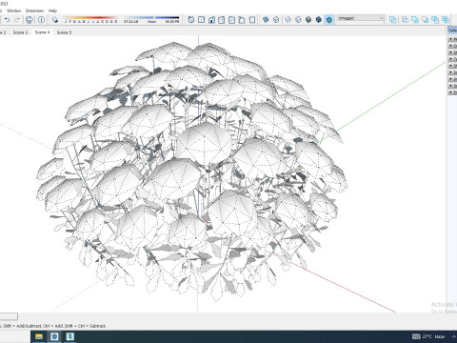The height and width of the screenshot is (343, 457).
Task: Select the Shaded style icon
Action: (308, 20)
